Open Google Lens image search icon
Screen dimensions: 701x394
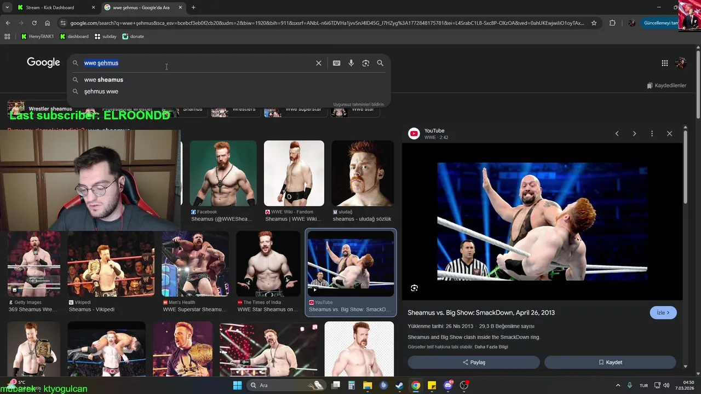(x=366, y=63)
